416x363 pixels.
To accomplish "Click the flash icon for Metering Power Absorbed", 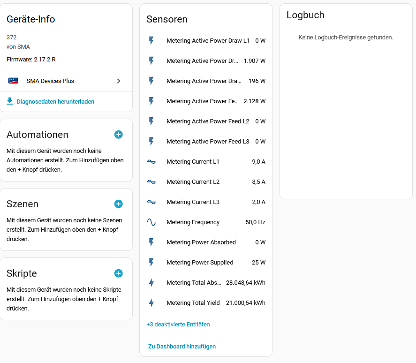I will (x=151, y=242).
